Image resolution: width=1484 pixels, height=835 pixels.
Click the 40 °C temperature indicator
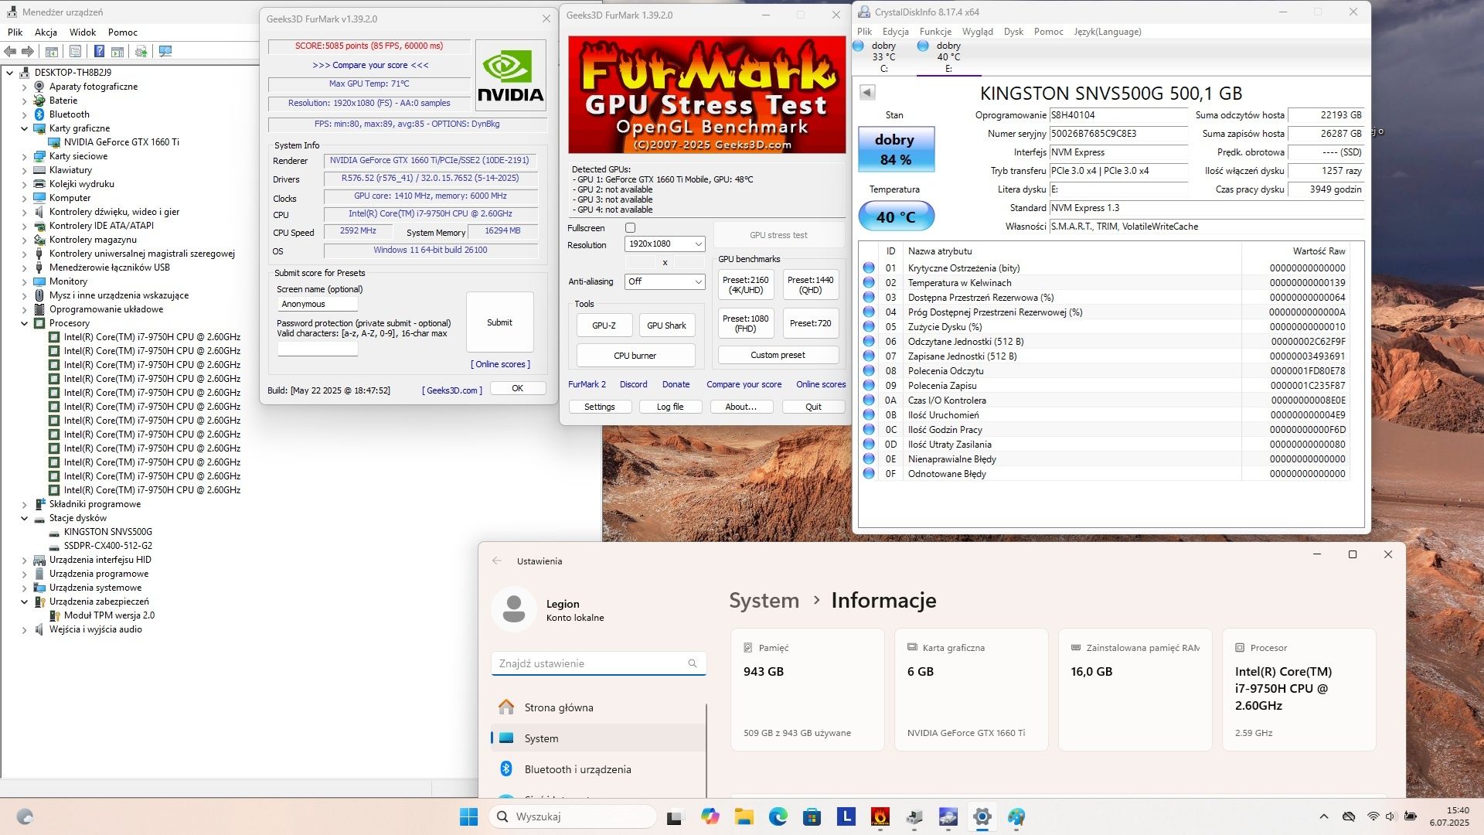pyautogui.click(x=896, y=217)
